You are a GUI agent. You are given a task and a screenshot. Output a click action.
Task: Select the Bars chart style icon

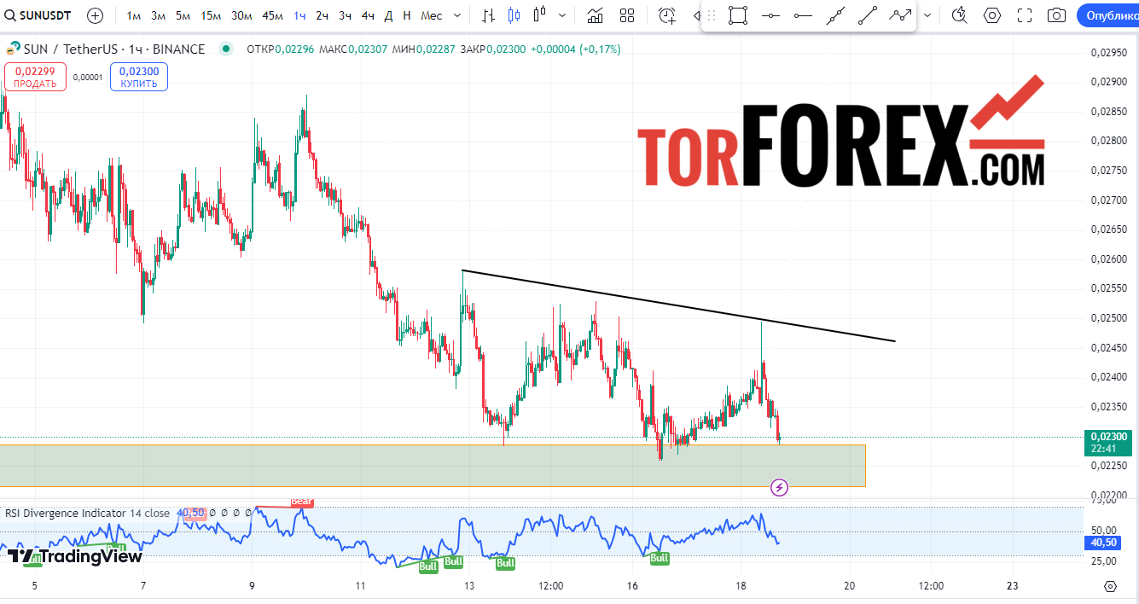(x=488, y=15)
